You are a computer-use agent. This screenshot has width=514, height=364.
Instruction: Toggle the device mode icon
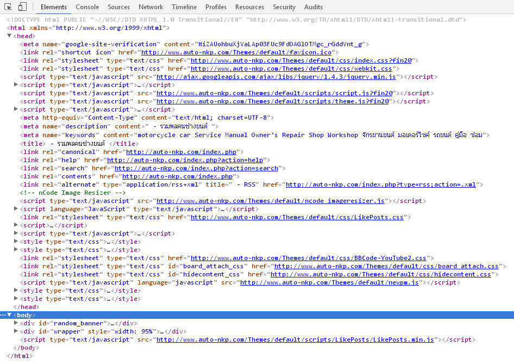tap(22, 7)
